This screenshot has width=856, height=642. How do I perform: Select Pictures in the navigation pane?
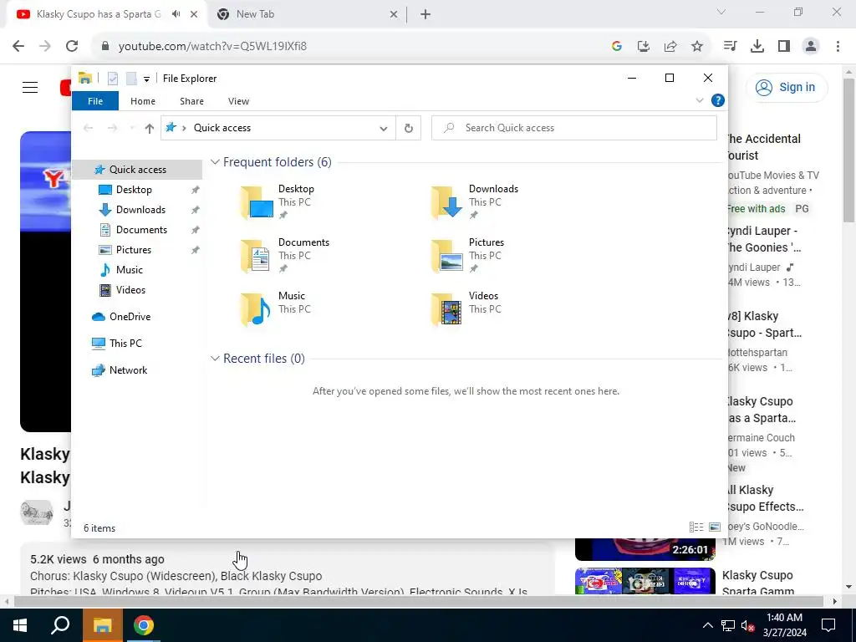click(x=133, y=250)
